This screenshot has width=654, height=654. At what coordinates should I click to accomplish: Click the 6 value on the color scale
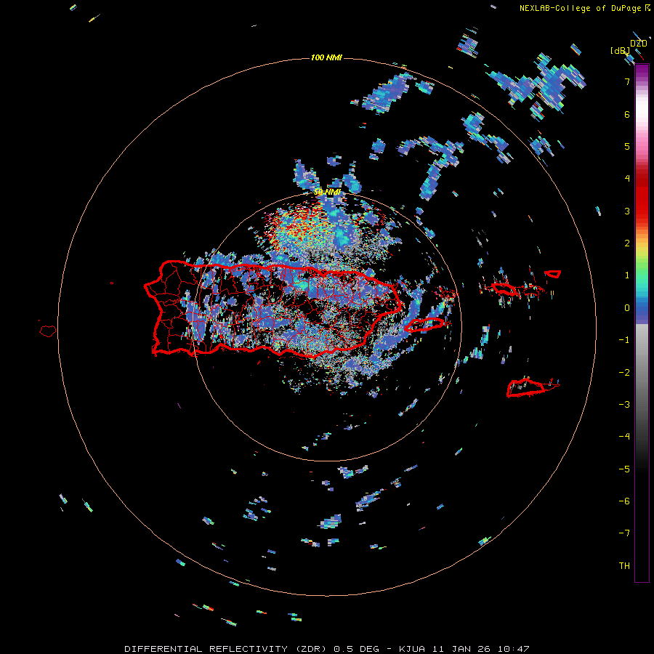pos(627,114)
